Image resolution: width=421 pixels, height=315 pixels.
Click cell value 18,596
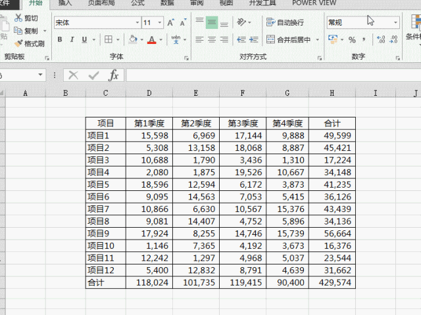149,184
